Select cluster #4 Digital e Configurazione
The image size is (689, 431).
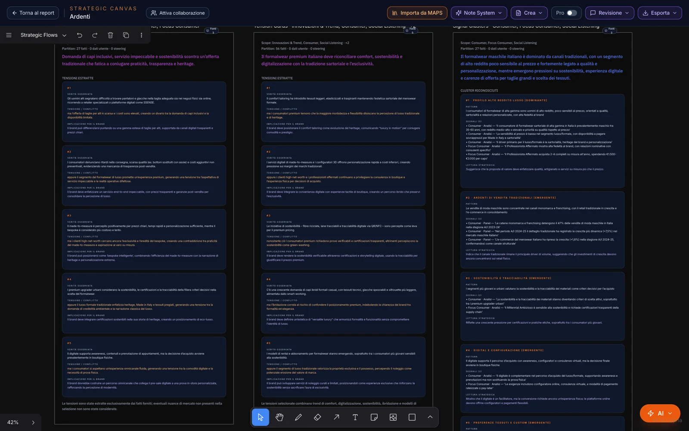pos(543,378)
